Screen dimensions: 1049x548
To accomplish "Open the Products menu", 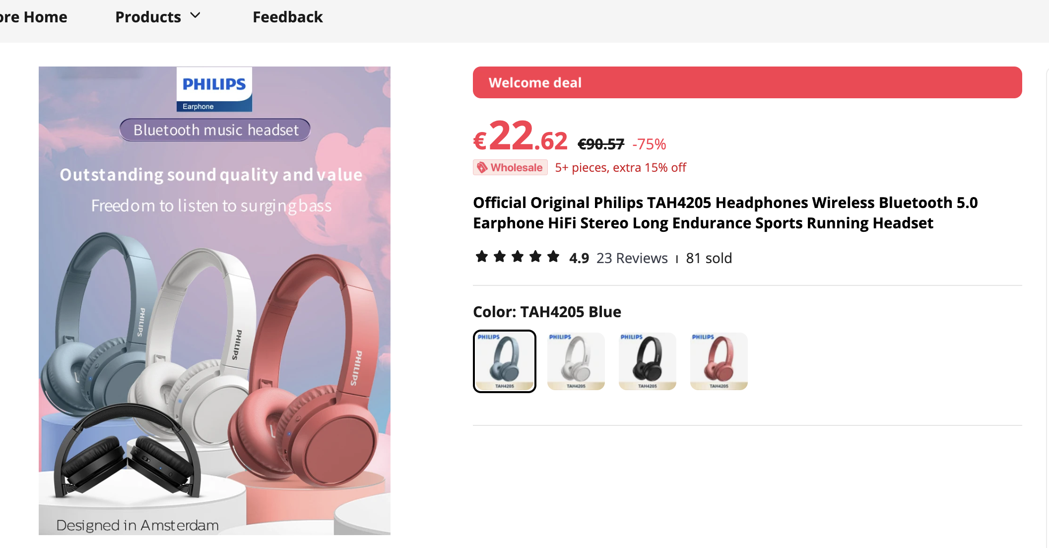I will pos(148,17).
